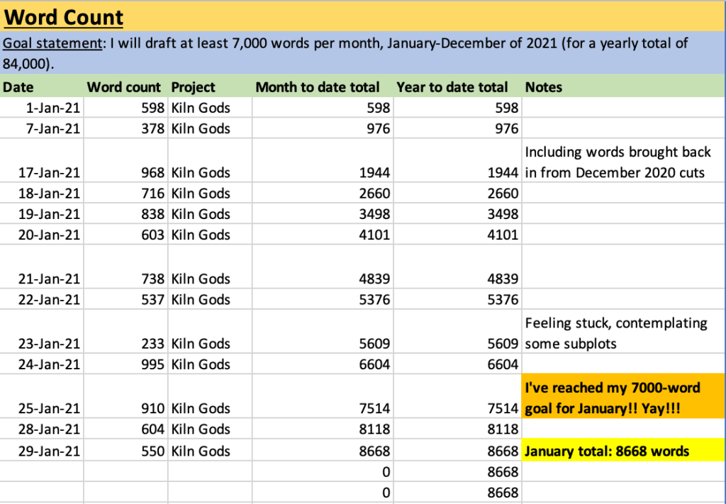Click Kiln Gods in the 23-Jan-21 row

pos(210,332)
